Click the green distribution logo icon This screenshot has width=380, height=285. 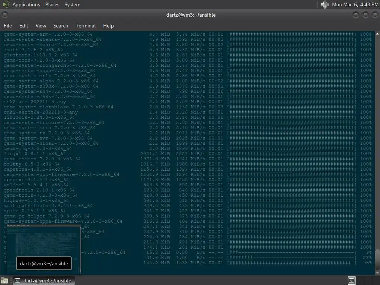(x=6, y=4)
